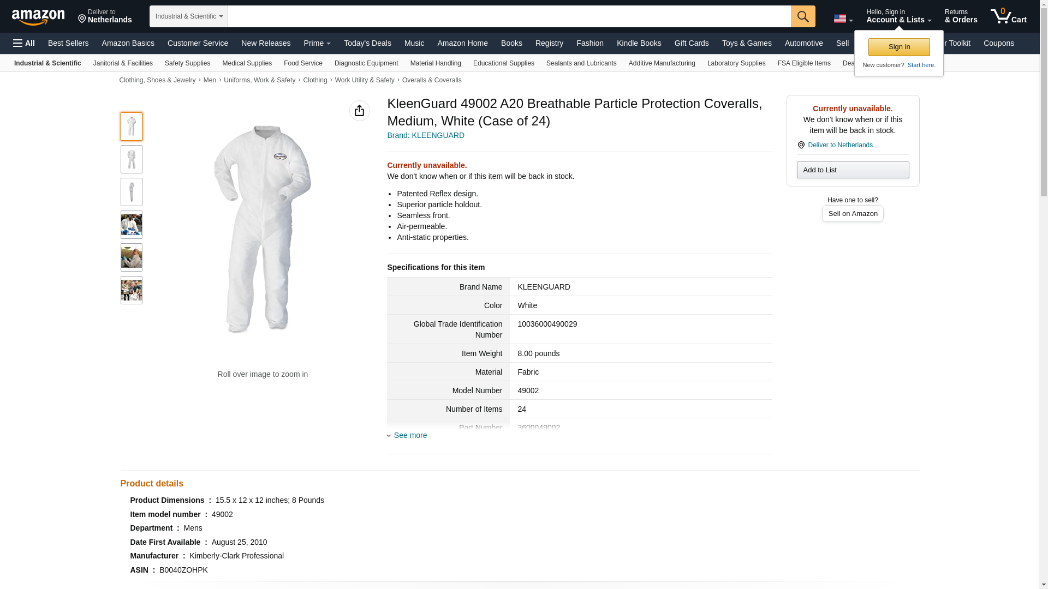Click the Amazon logo
This screenshot has height=589, width=1048.
38,17
